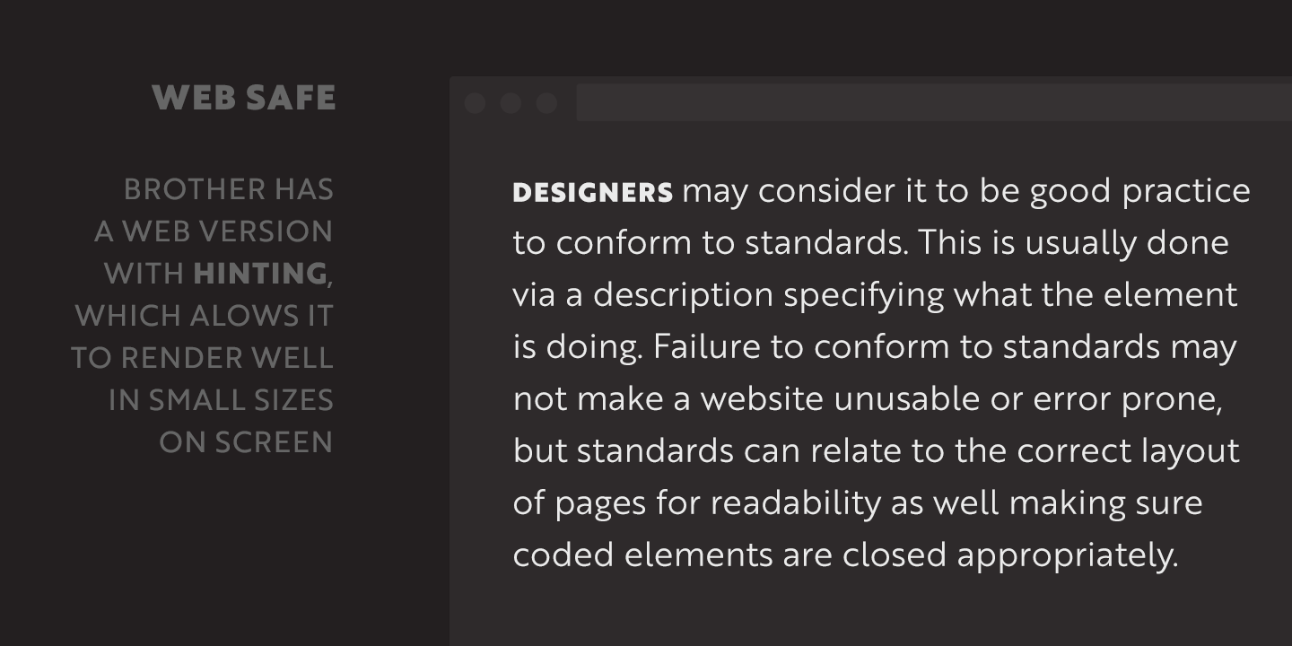This screenshot has width=1292, height=646.
Task: Click the word appropriately ending the paragraph
Action: coord(1067,555)
